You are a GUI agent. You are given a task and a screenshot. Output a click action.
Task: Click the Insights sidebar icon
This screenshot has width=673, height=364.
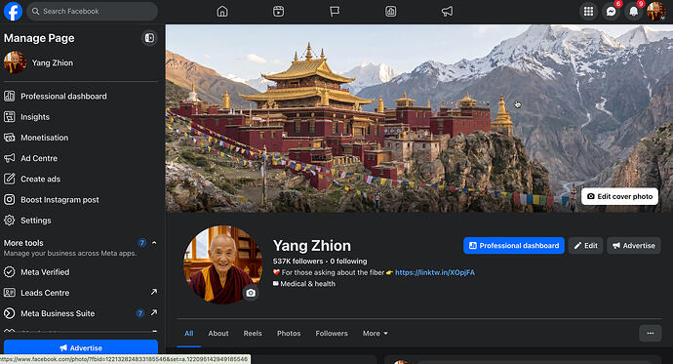click(x=10, y=117)
